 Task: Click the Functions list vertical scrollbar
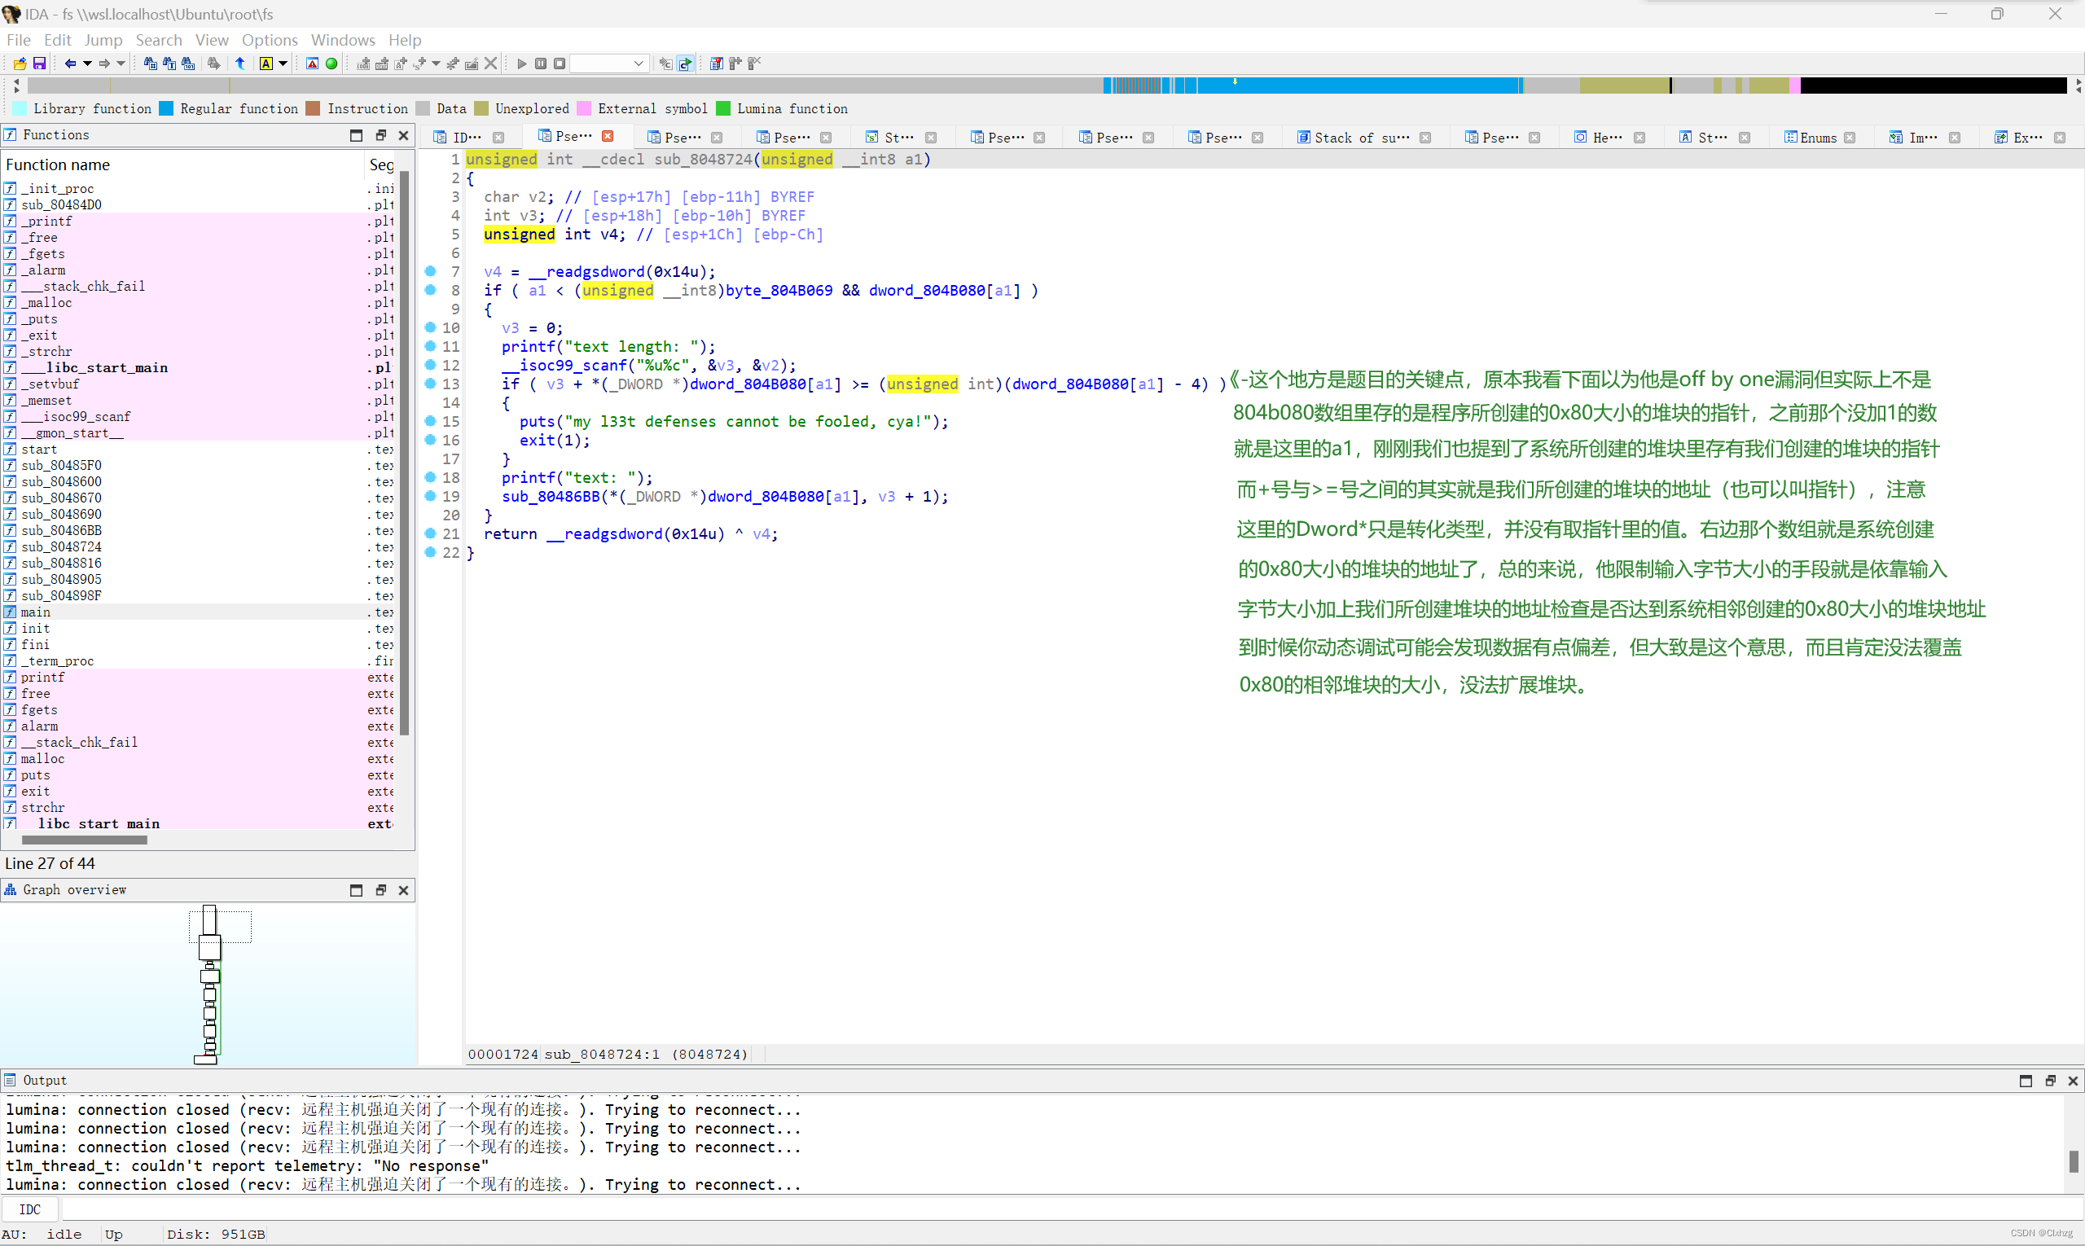(405, 454)
